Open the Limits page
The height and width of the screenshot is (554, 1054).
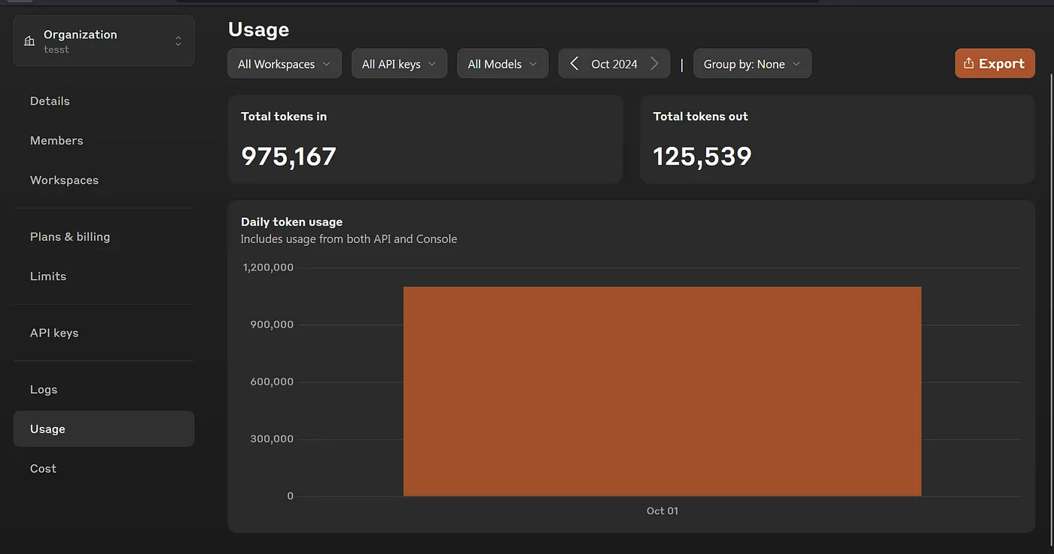(48, 276)
